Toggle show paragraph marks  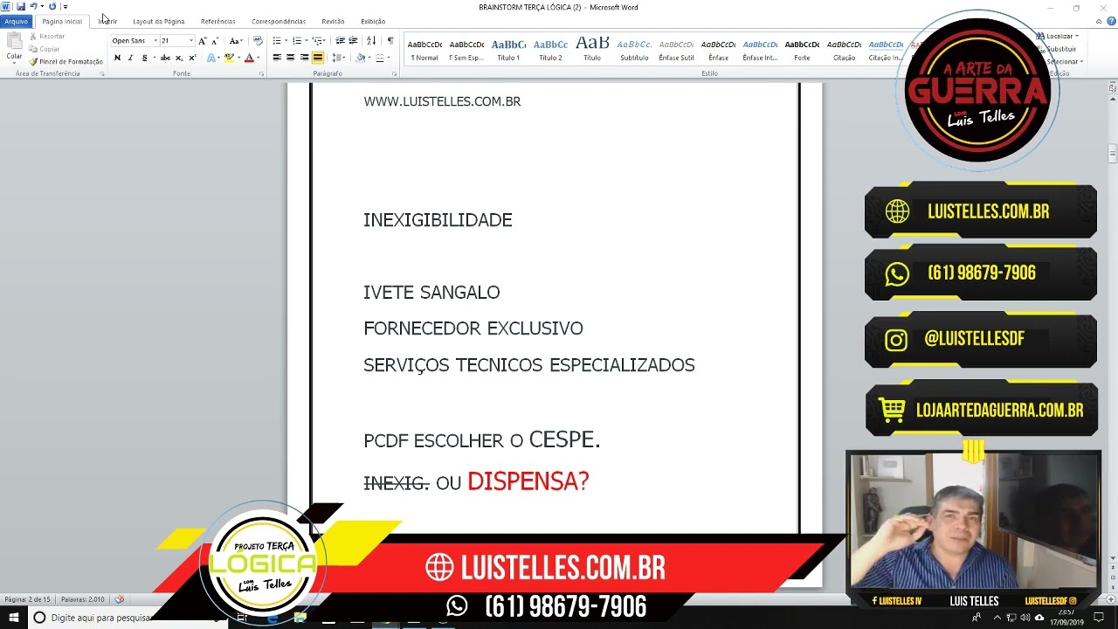(x=390, y=41)
